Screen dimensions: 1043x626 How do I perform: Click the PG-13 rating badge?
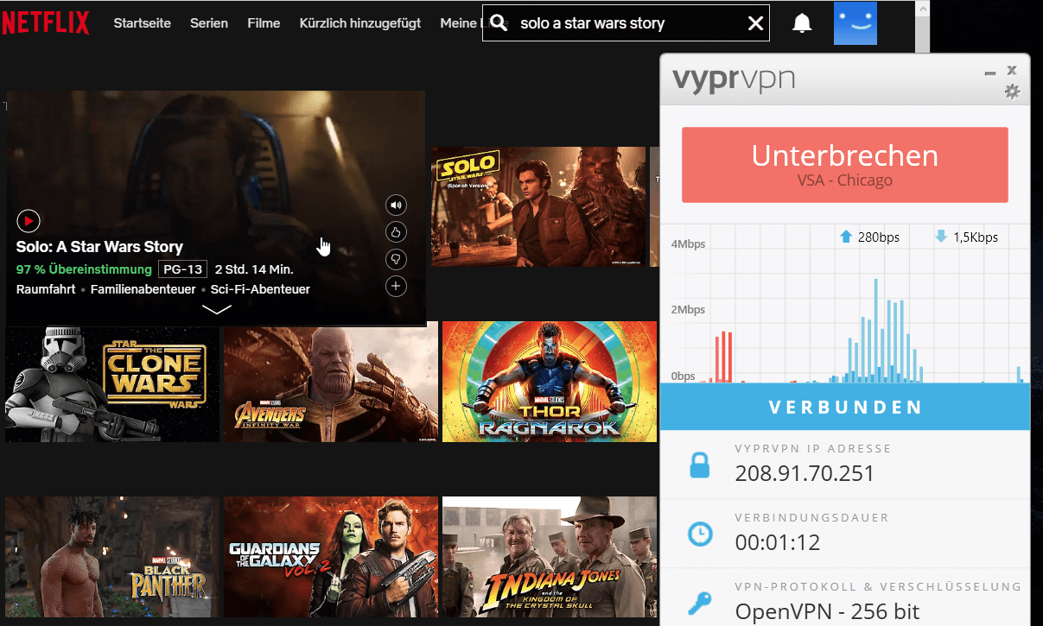(x=183, y=269)
